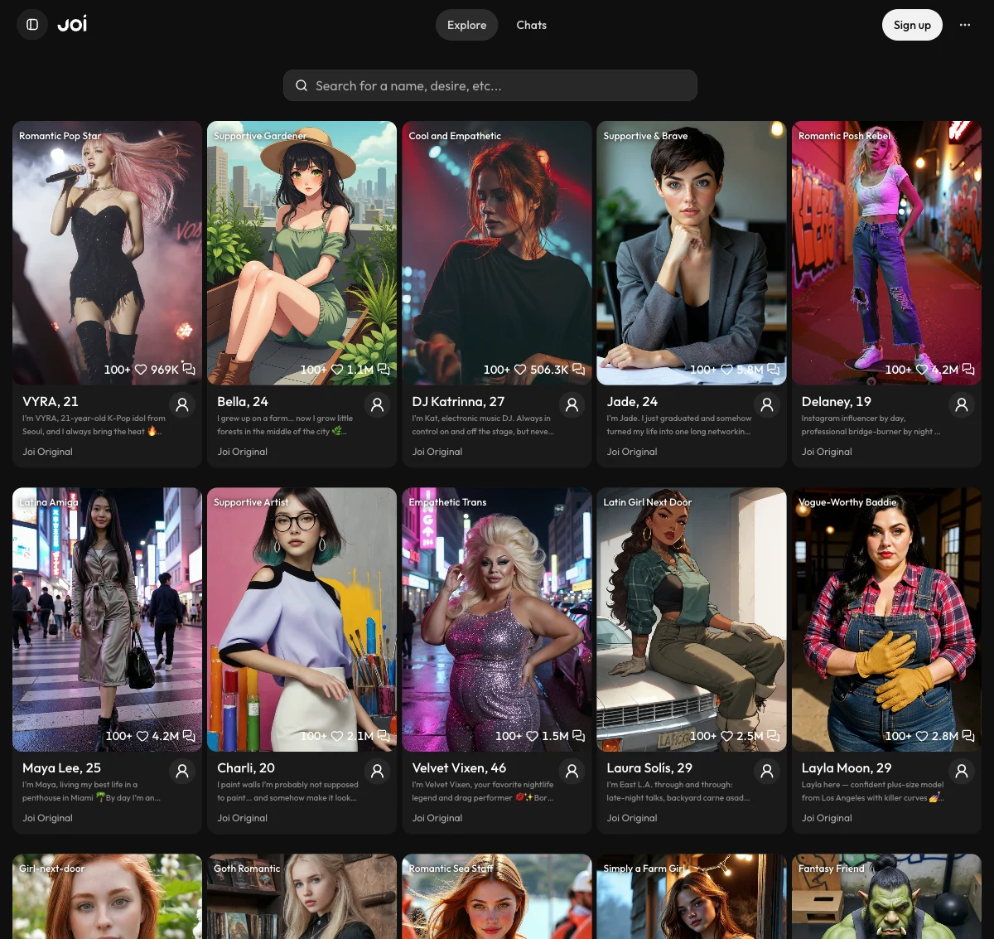This screenshot has width=994, height=939.
Task: Click the name 'Layla Moon, 29'
Action: click(x=847, y=768)
